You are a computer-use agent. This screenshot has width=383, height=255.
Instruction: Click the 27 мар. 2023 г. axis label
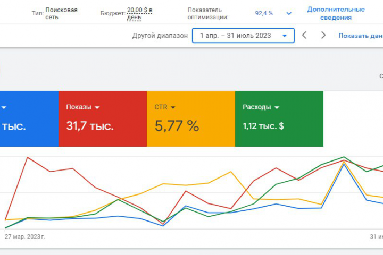pos(25,235)
